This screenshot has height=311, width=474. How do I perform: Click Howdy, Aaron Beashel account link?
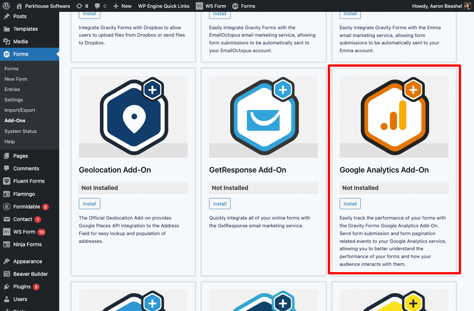click(441, 6)
